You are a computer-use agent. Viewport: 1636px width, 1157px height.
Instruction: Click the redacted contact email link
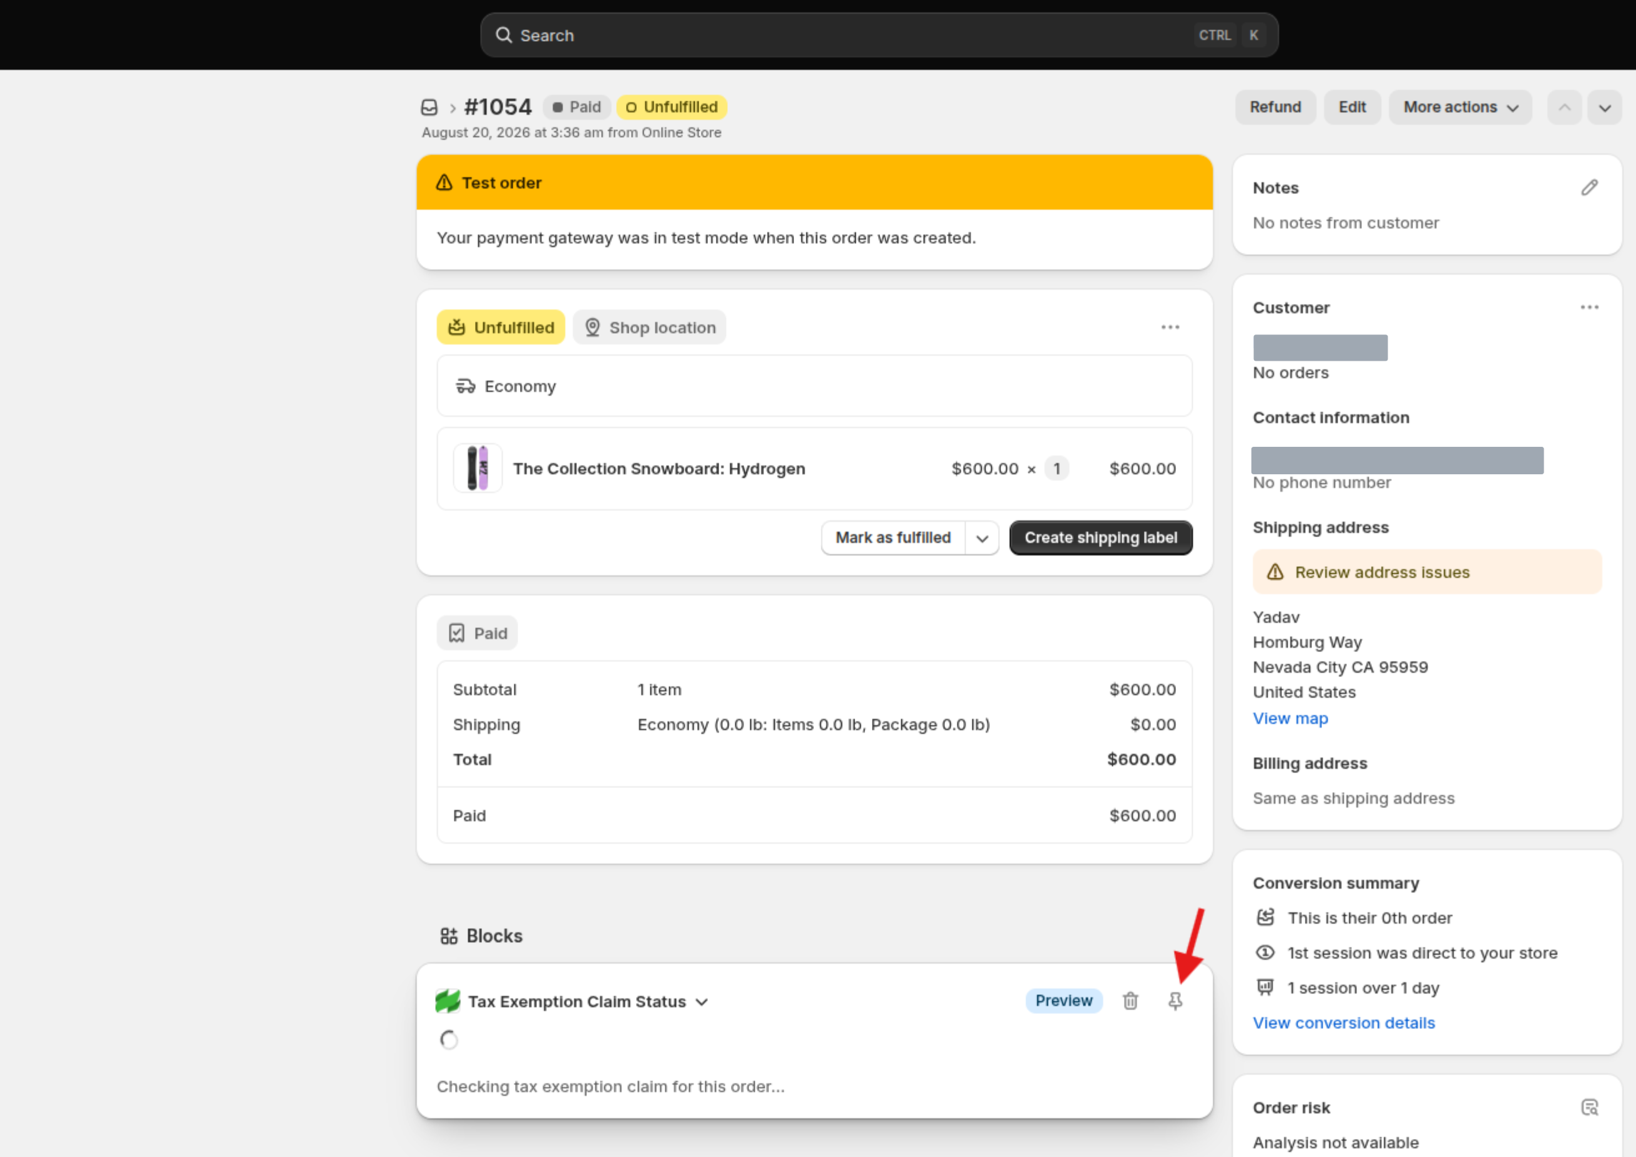tap(1396, 460)
